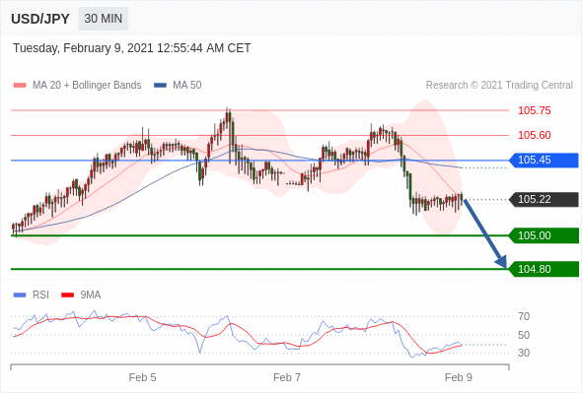582x394 pixels.
Task: Click the date line 'Tuesday, February 9, 2021 12:55:44 AM CET'
Action: [x=132, y=48]
